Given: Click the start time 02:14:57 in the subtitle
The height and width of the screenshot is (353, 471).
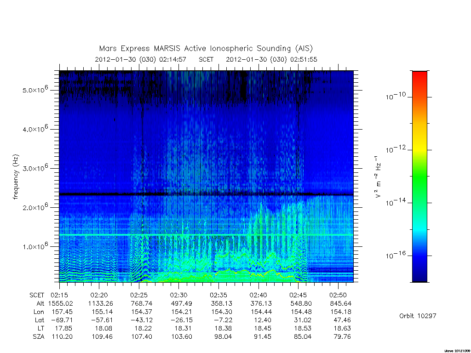Looking at the screenshot, I should click(173, 59).
